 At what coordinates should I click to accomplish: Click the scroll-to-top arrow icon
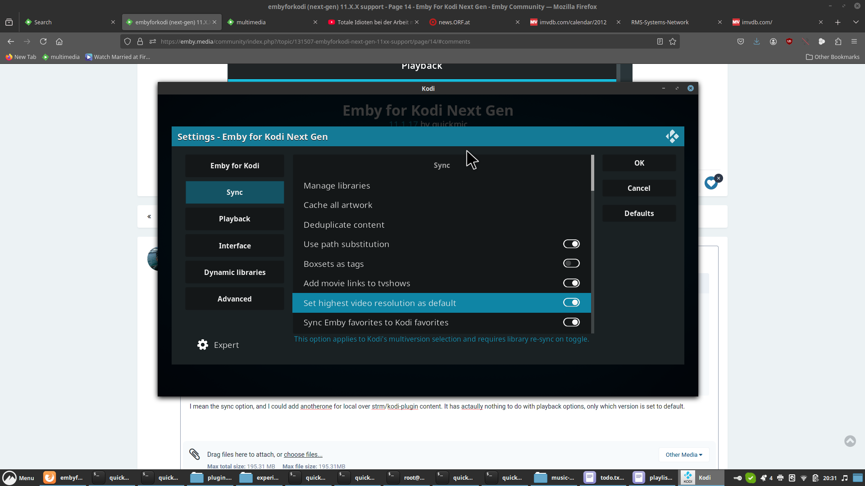point(850,441)
